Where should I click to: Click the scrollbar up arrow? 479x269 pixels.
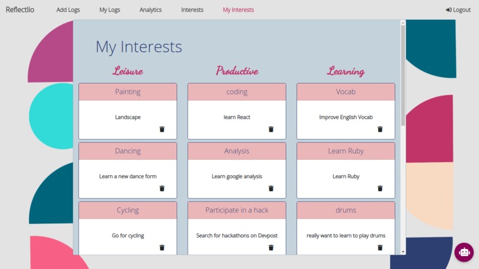[x=403, y=23]
